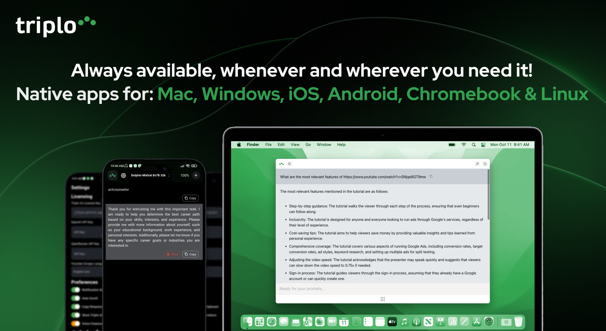Open the View menu
This screenshot has width=606, height=331.
click(295, 145)
